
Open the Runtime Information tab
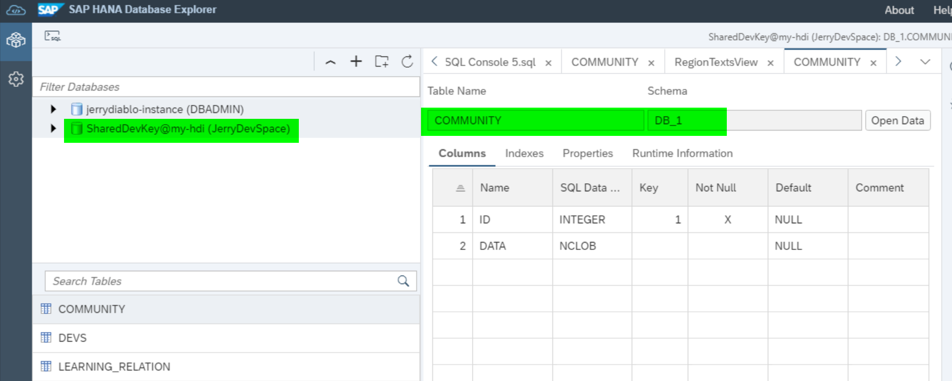[683, 153]
